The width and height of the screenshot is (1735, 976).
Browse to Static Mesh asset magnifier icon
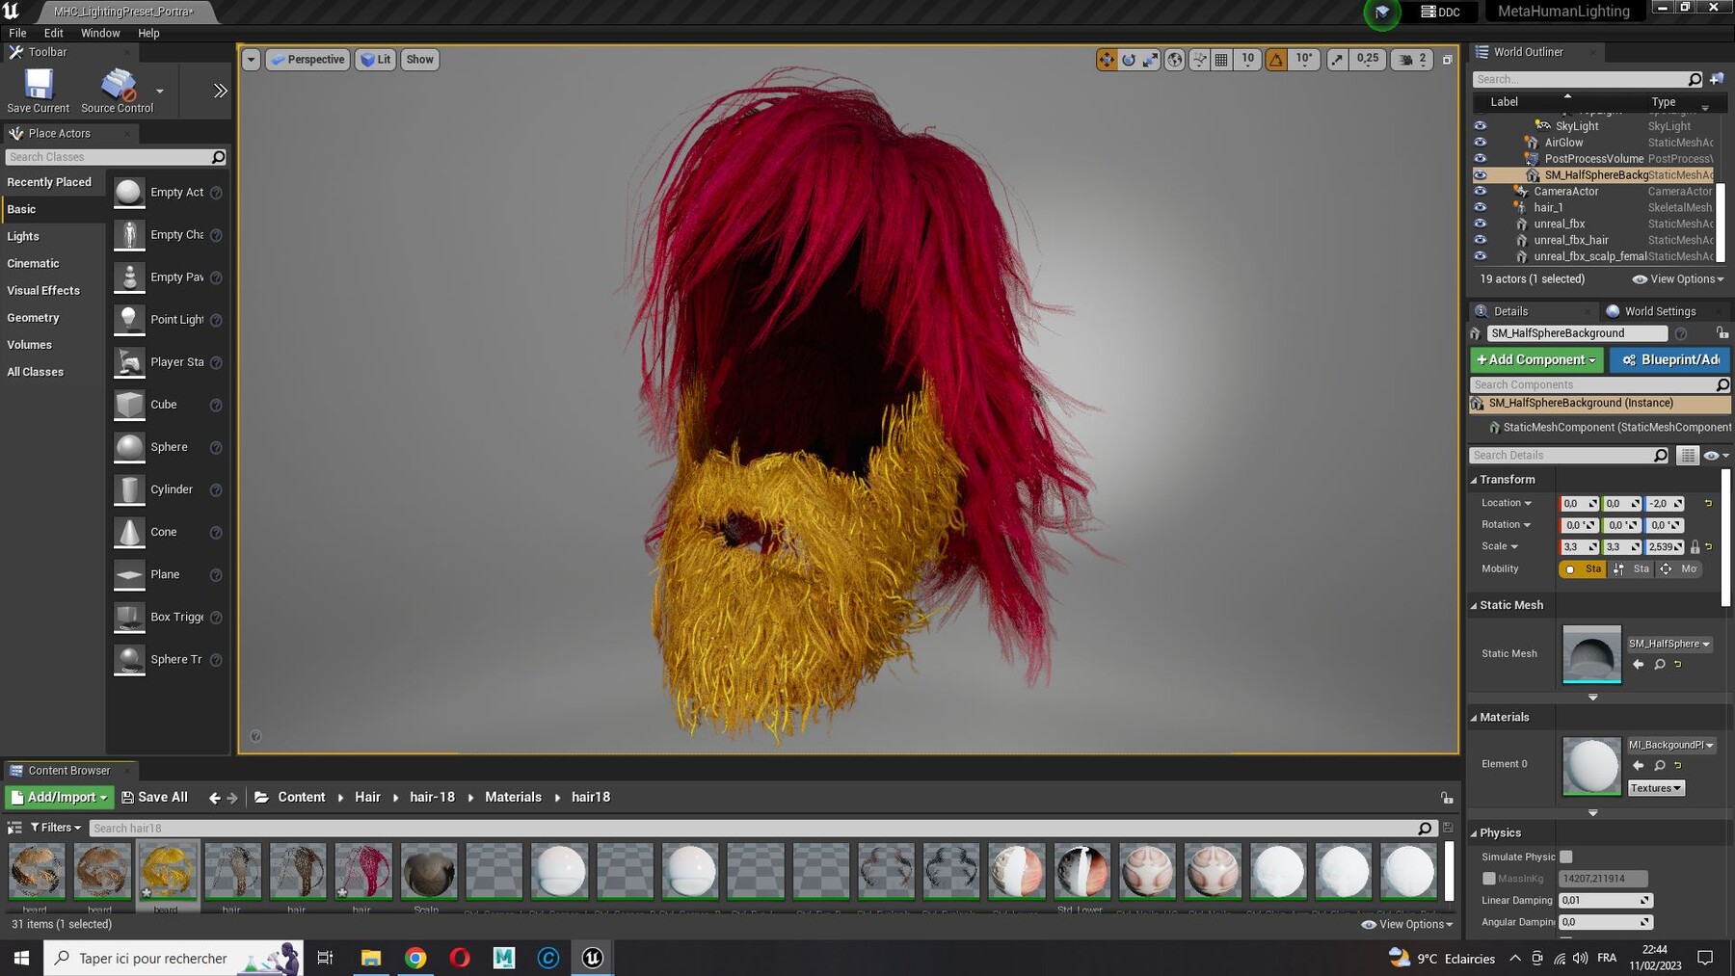click(1659, 665)
